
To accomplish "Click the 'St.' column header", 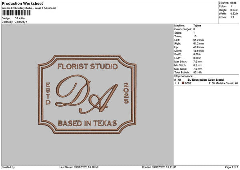I will pyautogui.click(x=189, y=80).
